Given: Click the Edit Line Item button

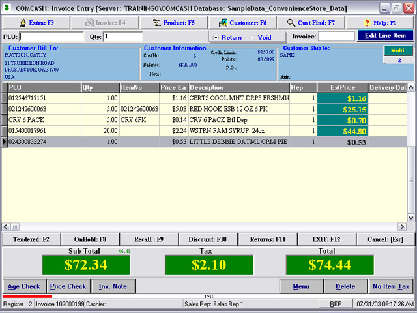Looking at the screenshot, I should click(x=385, y=36).
